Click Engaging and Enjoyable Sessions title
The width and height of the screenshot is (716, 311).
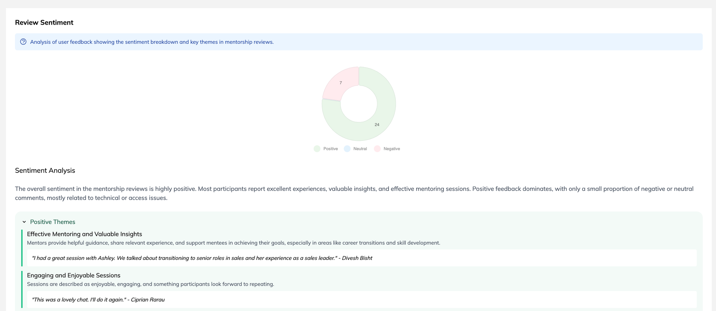(x=74, y=276)
